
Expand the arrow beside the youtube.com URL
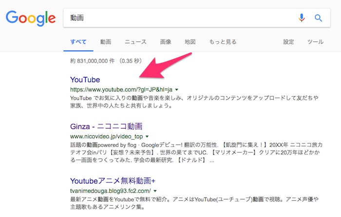[176, 90]
